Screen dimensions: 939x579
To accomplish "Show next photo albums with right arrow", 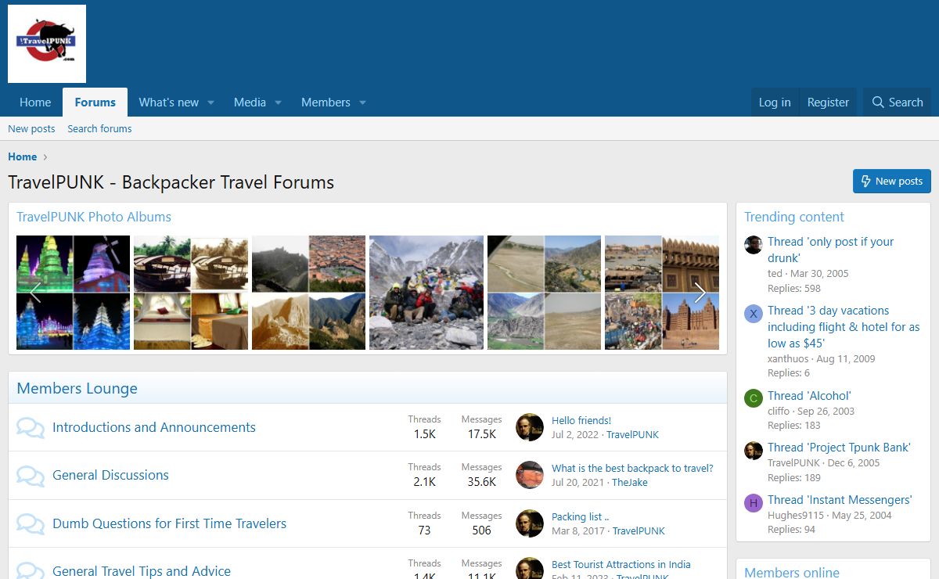I will point(700,293).
